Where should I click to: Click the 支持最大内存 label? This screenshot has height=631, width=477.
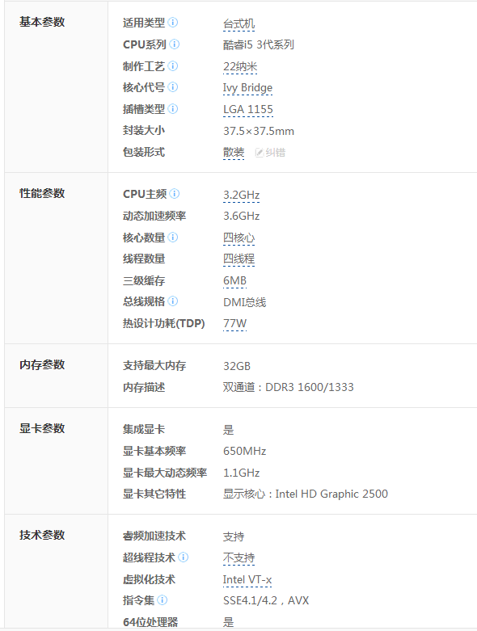point(154,366)
